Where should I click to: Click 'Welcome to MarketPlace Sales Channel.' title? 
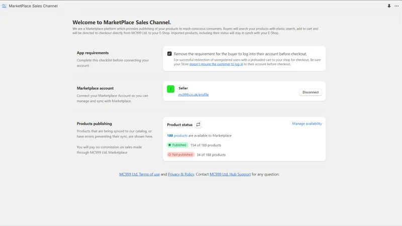[122, 23]
